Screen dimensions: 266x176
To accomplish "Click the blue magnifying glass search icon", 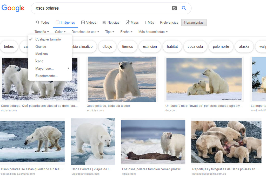I will pyautogui.click(x=184, y=8).
